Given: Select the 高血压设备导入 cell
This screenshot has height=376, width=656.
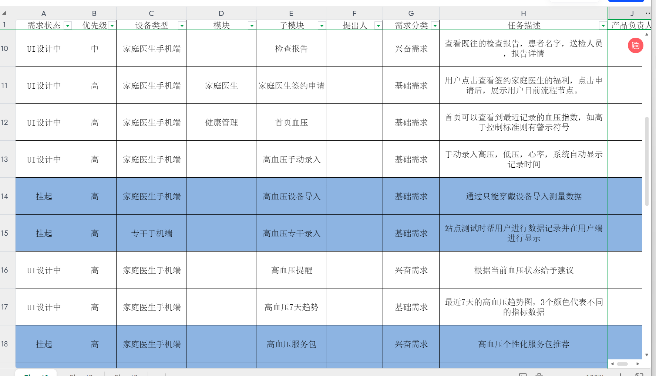Looking at the screenshot, I should 291,196.
